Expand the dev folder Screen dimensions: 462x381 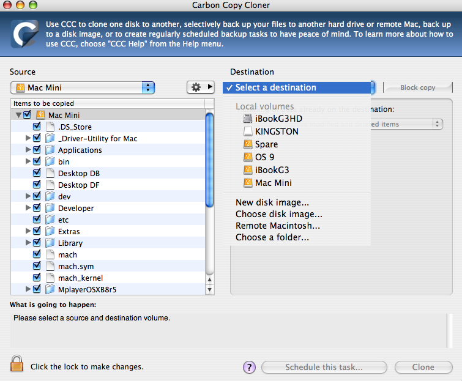pos(28,196)
